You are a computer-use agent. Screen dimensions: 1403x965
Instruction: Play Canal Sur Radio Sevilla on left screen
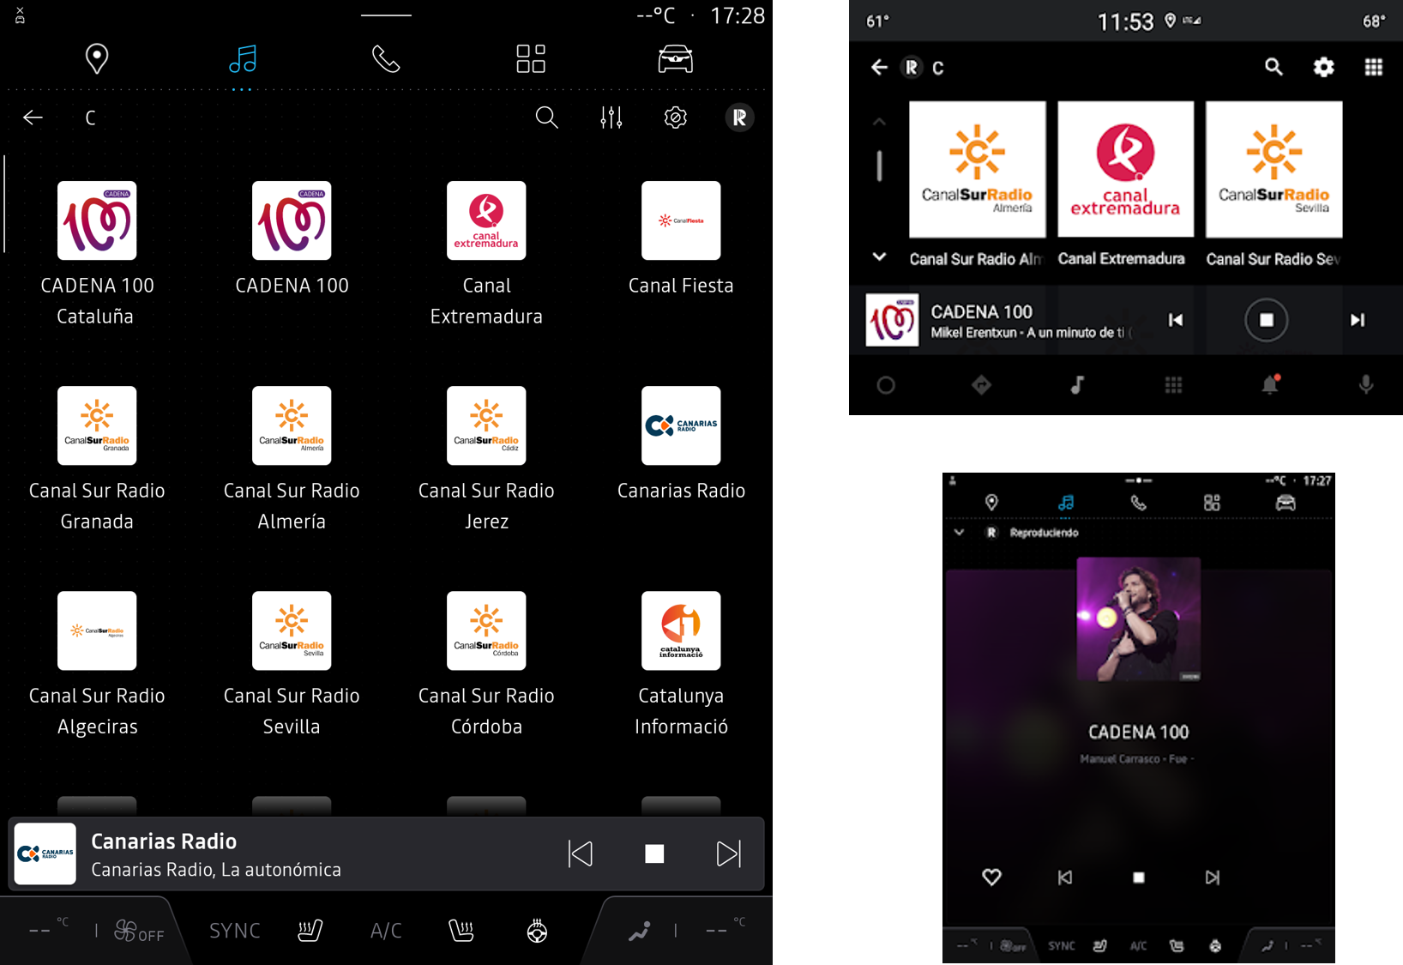point(292,664)
